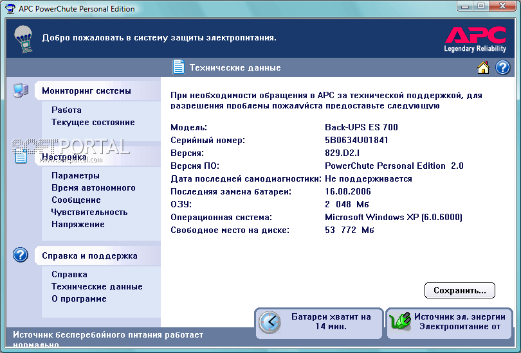Click the Технические данные page title
521x353 pixels.
pyautogui.click(x=235, y=67)
